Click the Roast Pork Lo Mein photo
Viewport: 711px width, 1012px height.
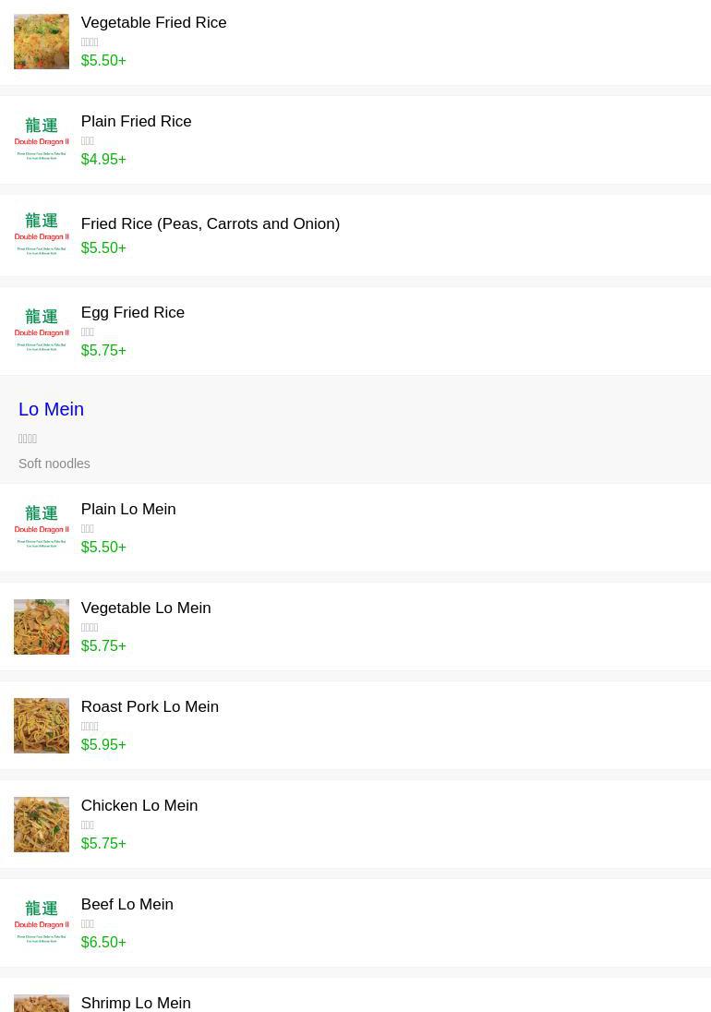42,726
